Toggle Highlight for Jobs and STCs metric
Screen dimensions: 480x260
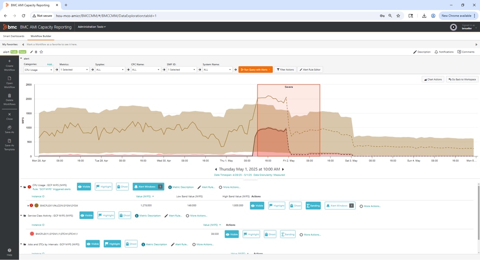coord(112,244)
